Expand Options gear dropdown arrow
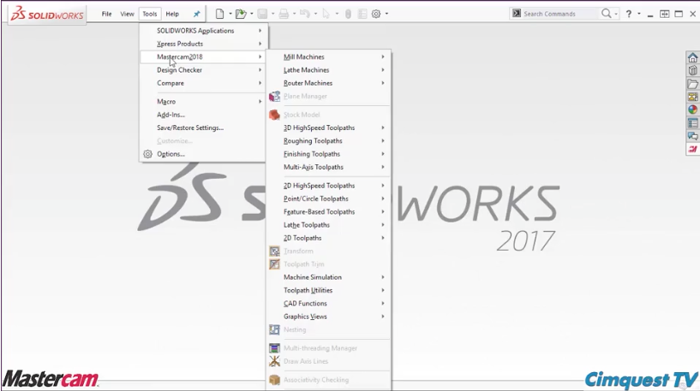The width and height of the screenshot is (700, 391). point(386,14)
